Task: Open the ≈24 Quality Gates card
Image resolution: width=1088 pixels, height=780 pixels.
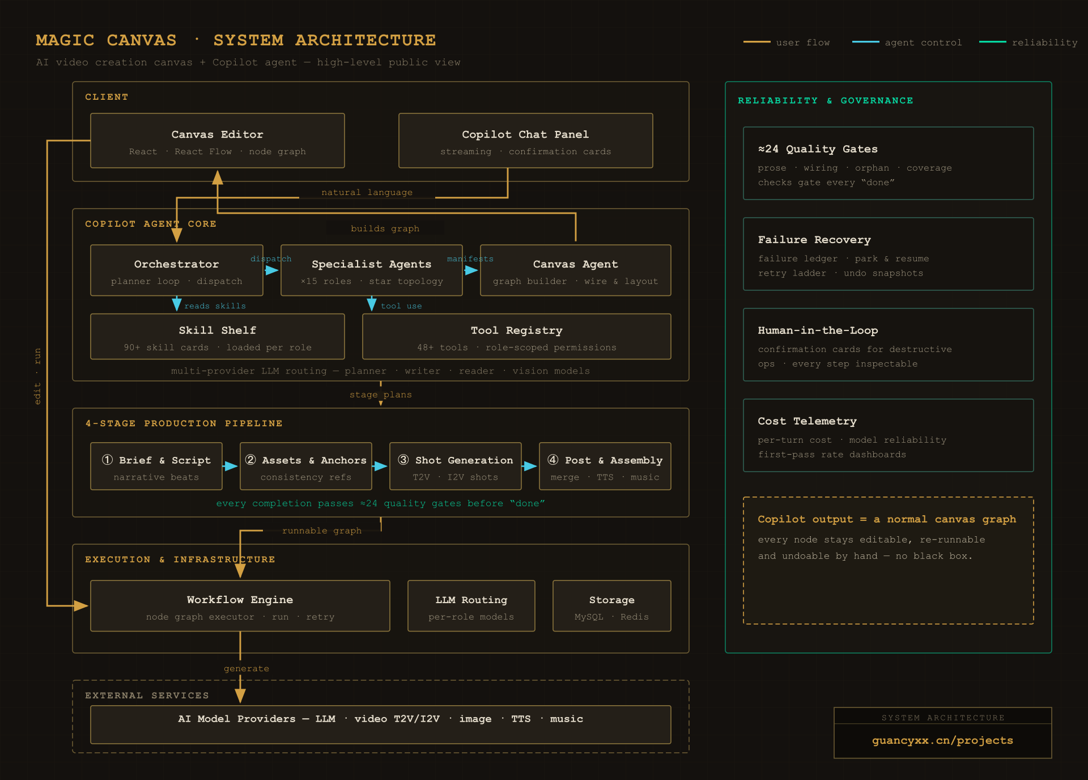Action: tap(889, 163)
